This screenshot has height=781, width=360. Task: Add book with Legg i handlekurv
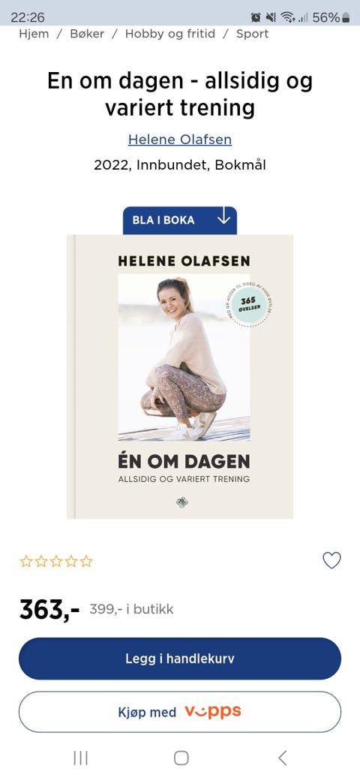pos(180,659)
